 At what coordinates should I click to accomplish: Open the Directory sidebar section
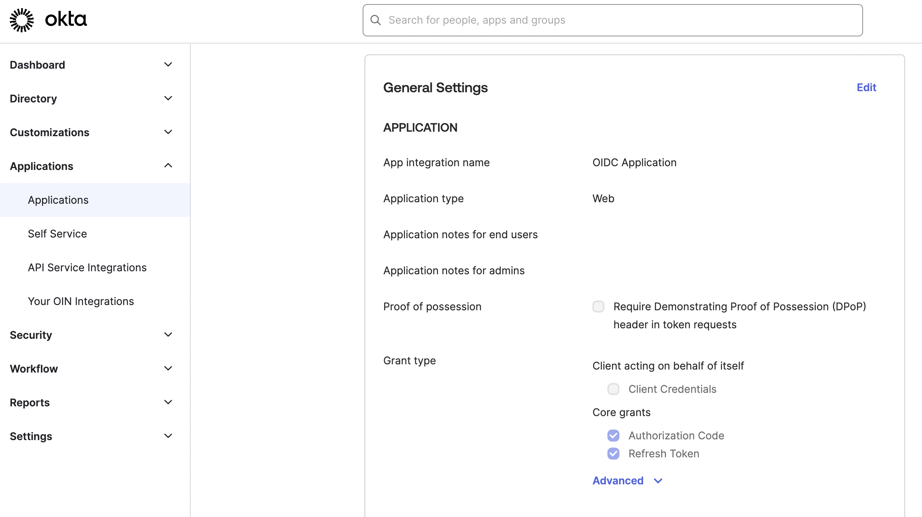pyautogui.click(x=33, y=99)
